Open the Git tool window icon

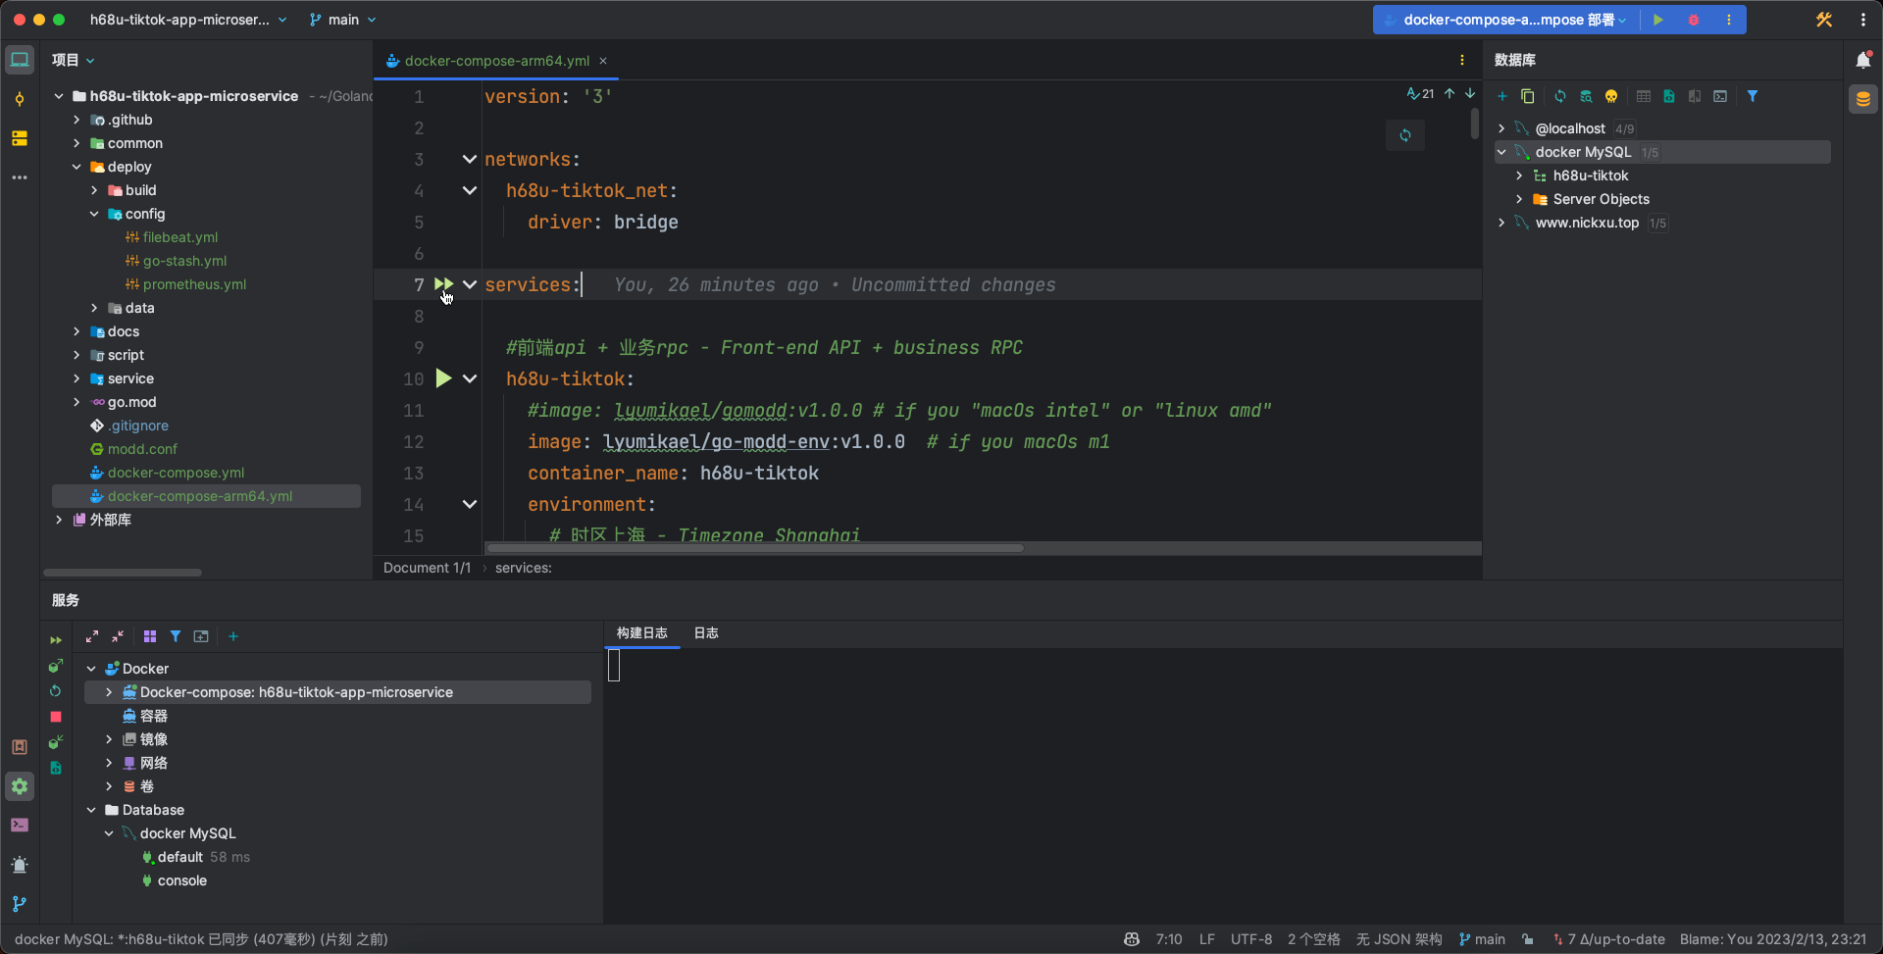point(20,904)
